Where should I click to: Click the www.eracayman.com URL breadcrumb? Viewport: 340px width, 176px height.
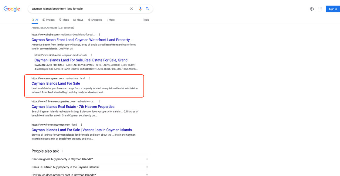click(x=58, y=78)
